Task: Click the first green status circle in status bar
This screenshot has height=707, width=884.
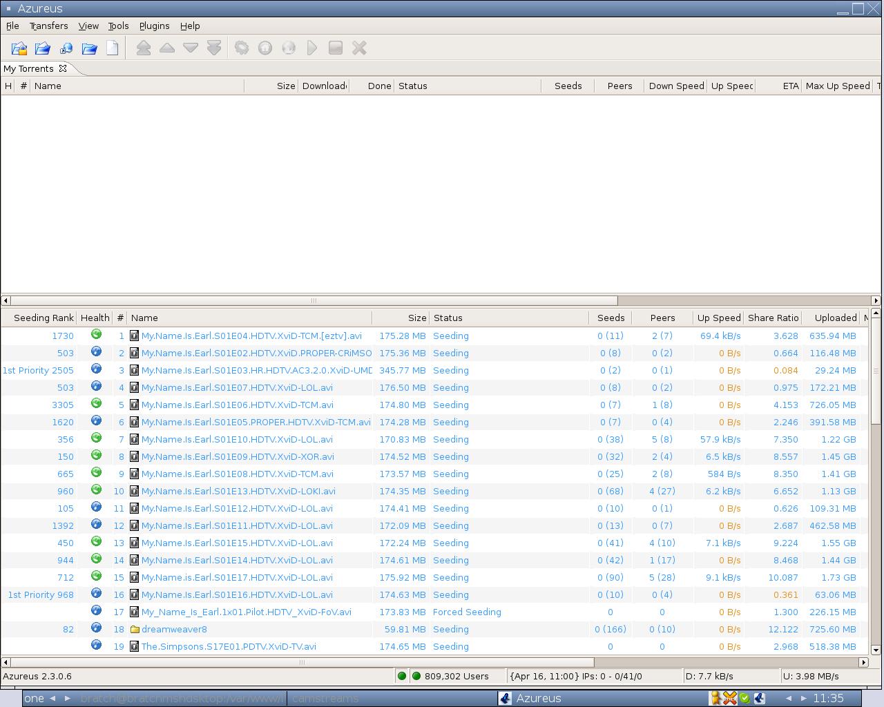Action: (x=402, y=676)
